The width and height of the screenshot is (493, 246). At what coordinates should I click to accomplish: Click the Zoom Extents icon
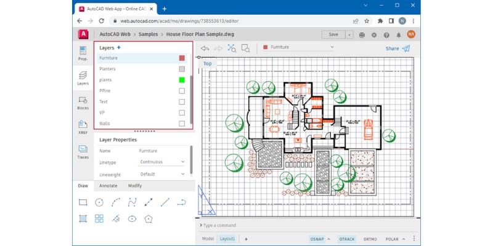coord(232,49)
